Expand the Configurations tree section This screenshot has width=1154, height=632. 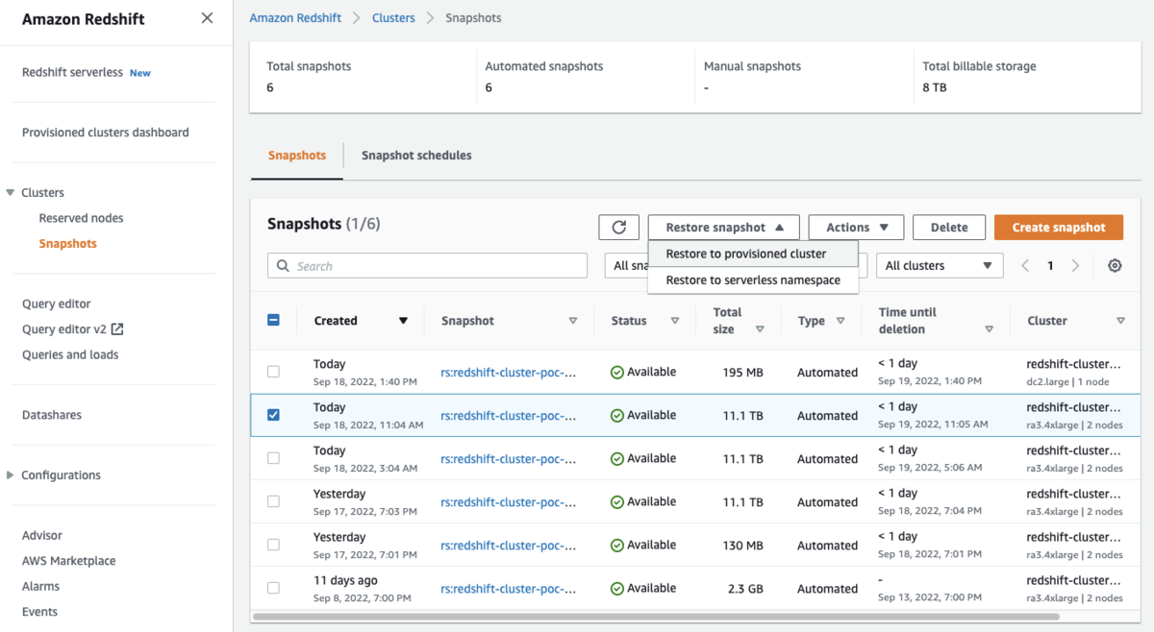click(x=11, y=475)
